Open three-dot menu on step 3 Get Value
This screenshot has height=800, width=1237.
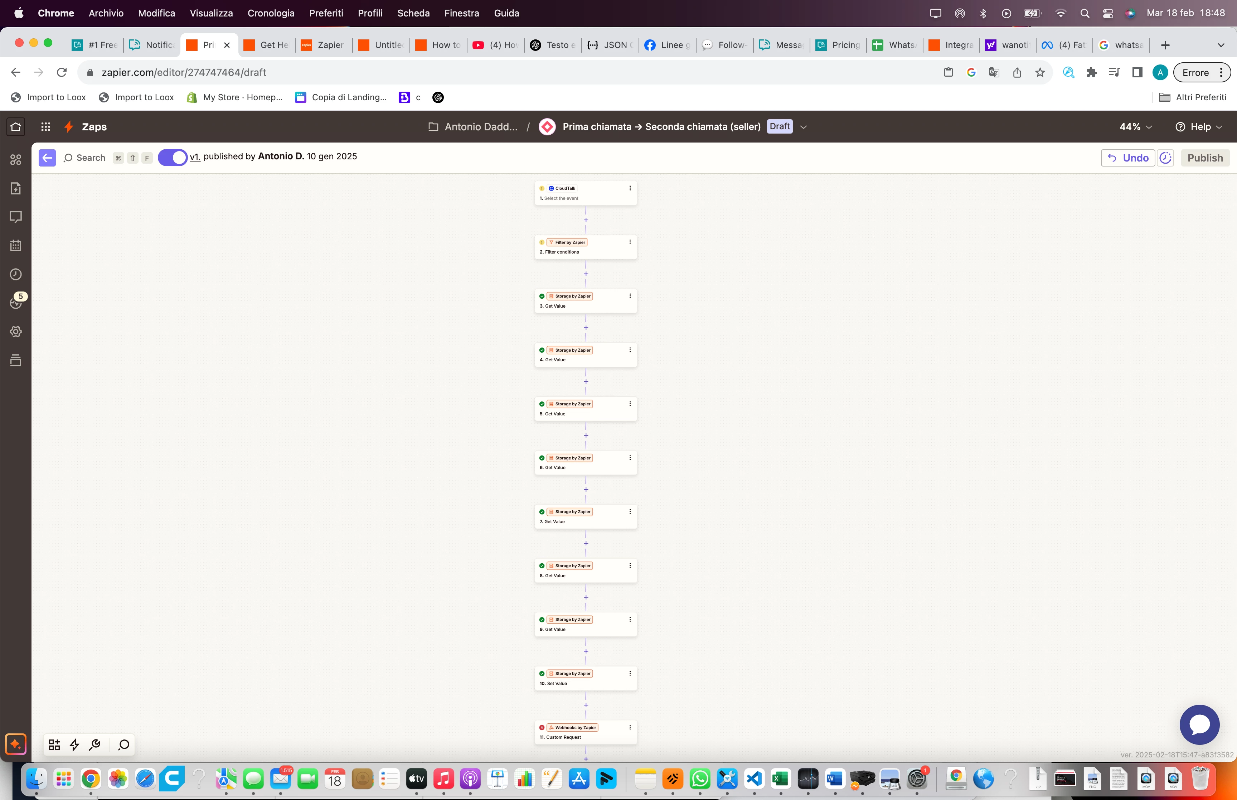pos(630,296)
